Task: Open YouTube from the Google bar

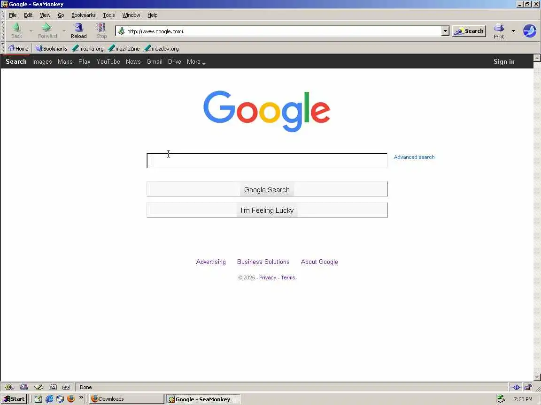Action: (x=108, y=62)
